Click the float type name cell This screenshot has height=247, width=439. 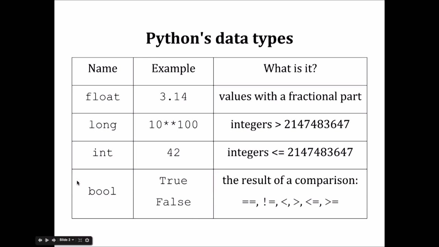pyautogui.click(x=103, y=99)
